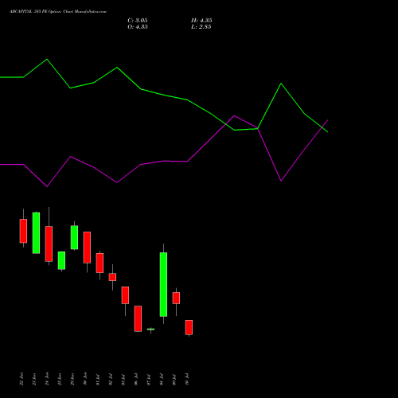Select the open value O: 4.35
This screenshot has width=398, height=398.
point(138,27)
